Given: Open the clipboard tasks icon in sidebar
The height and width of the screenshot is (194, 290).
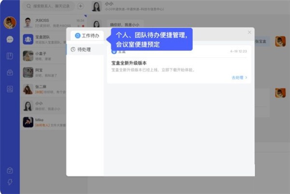Looking at the screenshot, I should tap(10, 170).
